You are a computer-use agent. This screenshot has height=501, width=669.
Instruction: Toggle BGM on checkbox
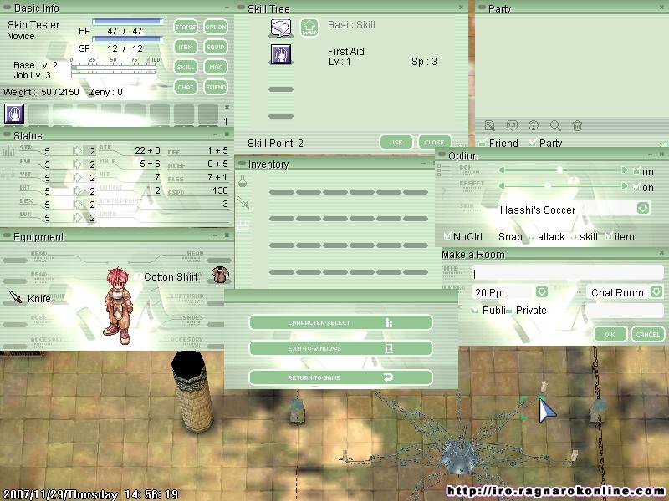[636, 171]
